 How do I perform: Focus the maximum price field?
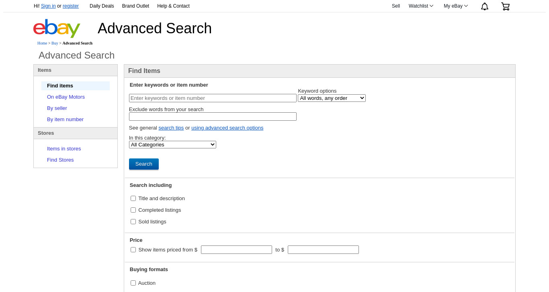pyautogui.click(x=323, y=249)
